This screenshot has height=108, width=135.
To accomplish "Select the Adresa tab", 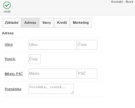I will pos(30,23).
